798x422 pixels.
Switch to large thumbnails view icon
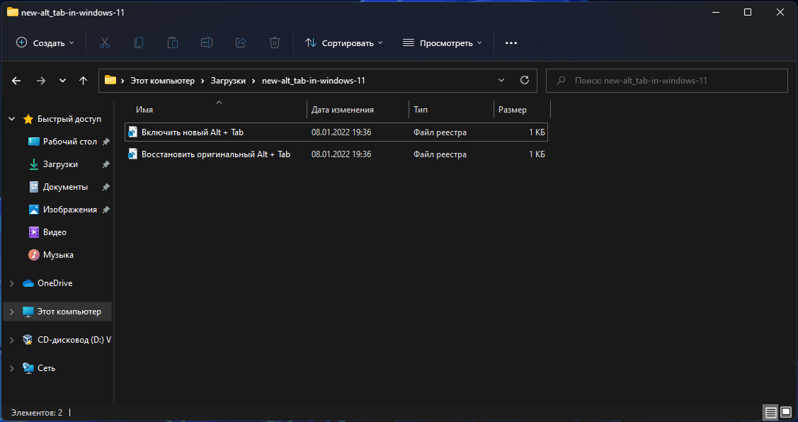click(x=786, y=412)
